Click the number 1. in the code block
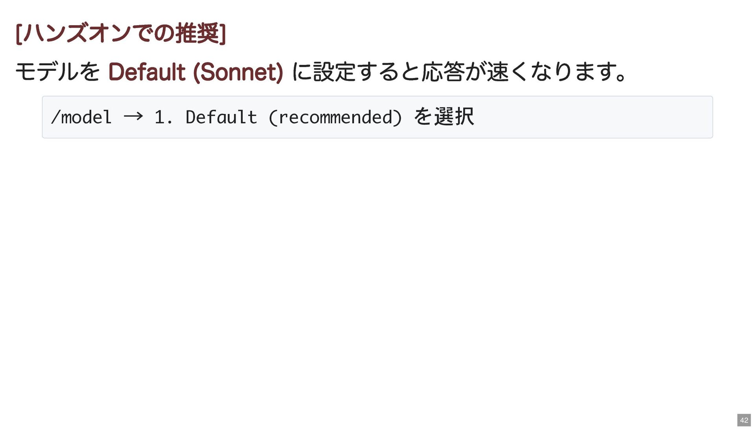Image resolution: width=755 pixels, height=431 pixels. (x=163, y=117)
